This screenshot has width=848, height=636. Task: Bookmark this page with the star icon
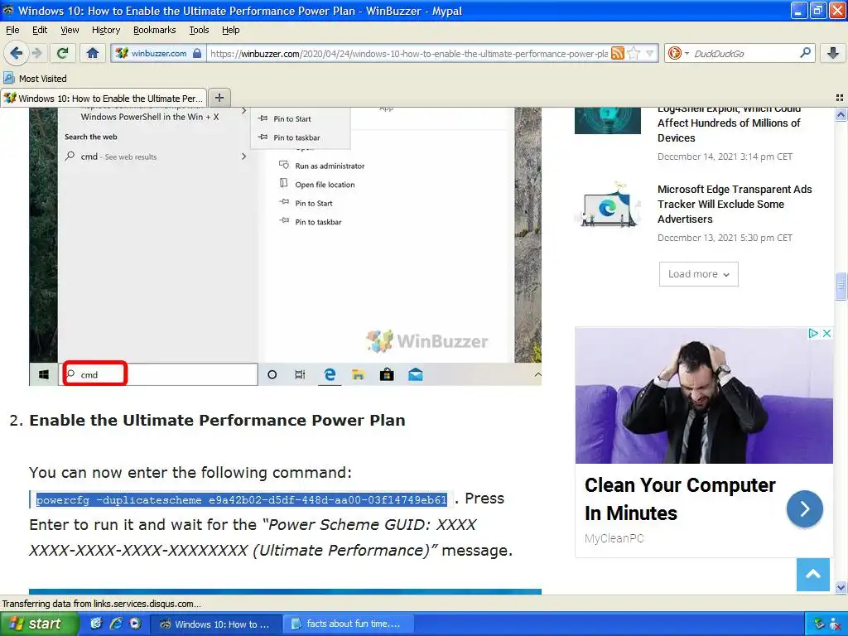point(634,53)
